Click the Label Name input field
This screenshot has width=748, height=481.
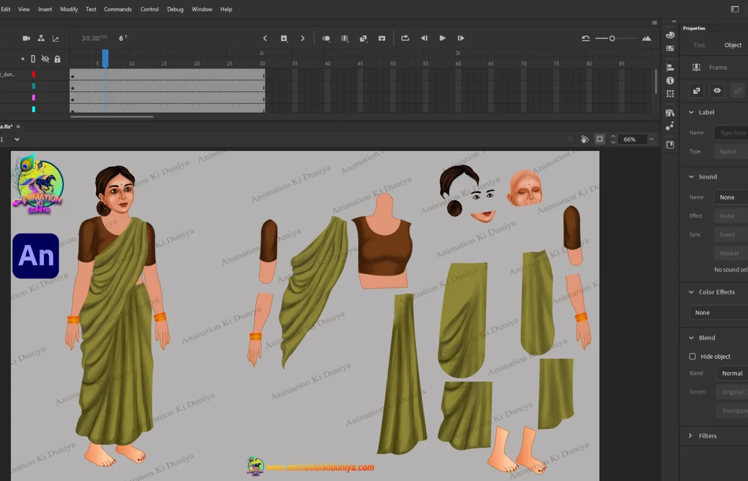(732, 133)
